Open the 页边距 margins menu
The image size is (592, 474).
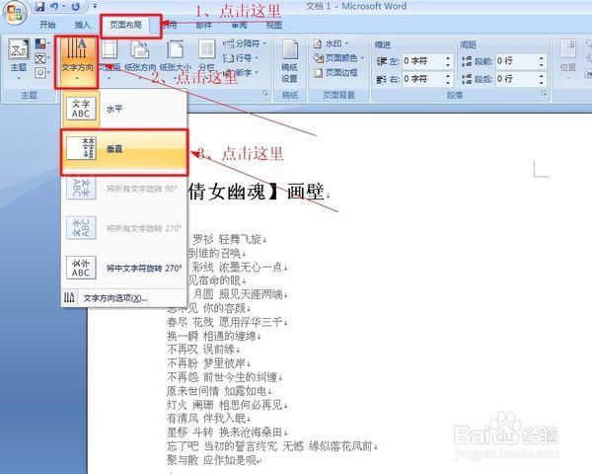tap(110, 60)
